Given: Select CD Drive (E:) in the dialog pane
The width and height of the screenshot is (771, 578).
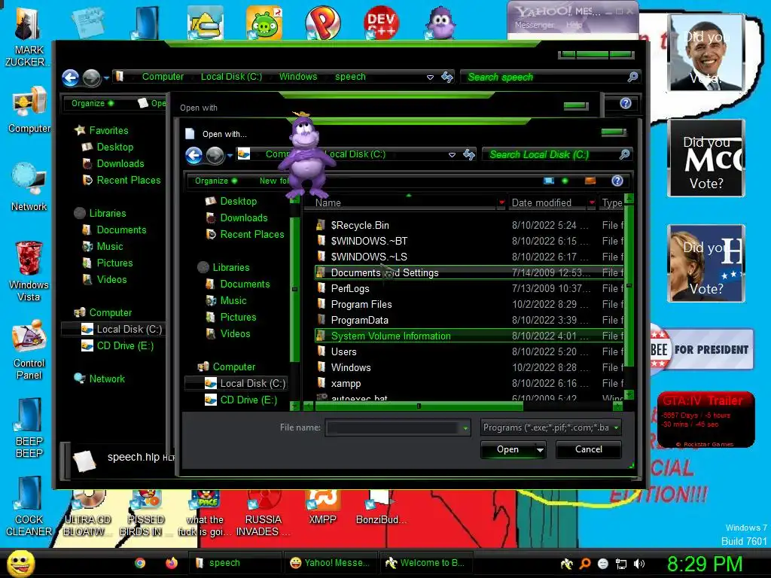Looking at the screenshot, I should tap(248, 400).
